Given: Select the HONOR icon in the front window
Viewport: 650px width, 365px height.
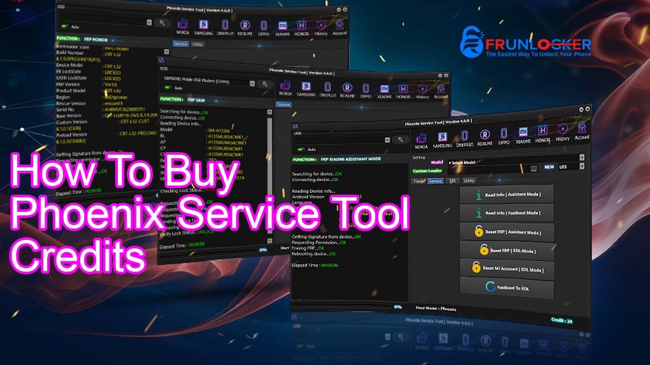Looking at the screenshot, I should 543,134.
